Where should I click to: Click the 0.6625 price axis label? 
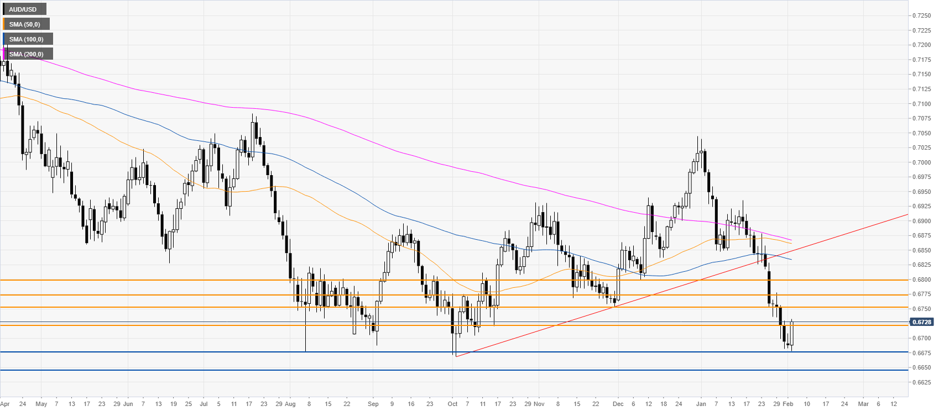922,382
